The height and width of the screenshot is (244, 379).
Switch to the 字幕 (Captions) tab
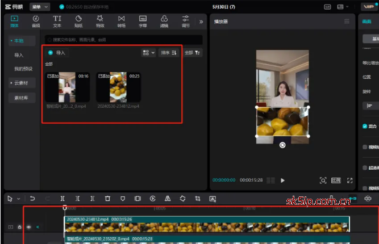tap(143, 21)
